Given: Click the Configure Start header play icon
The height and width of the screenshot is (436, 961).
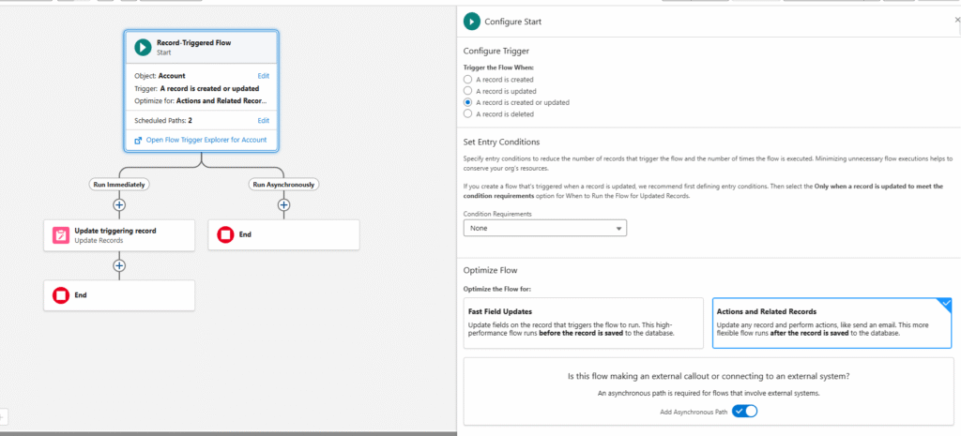Looking at the screenshot, I should (471, 21).
